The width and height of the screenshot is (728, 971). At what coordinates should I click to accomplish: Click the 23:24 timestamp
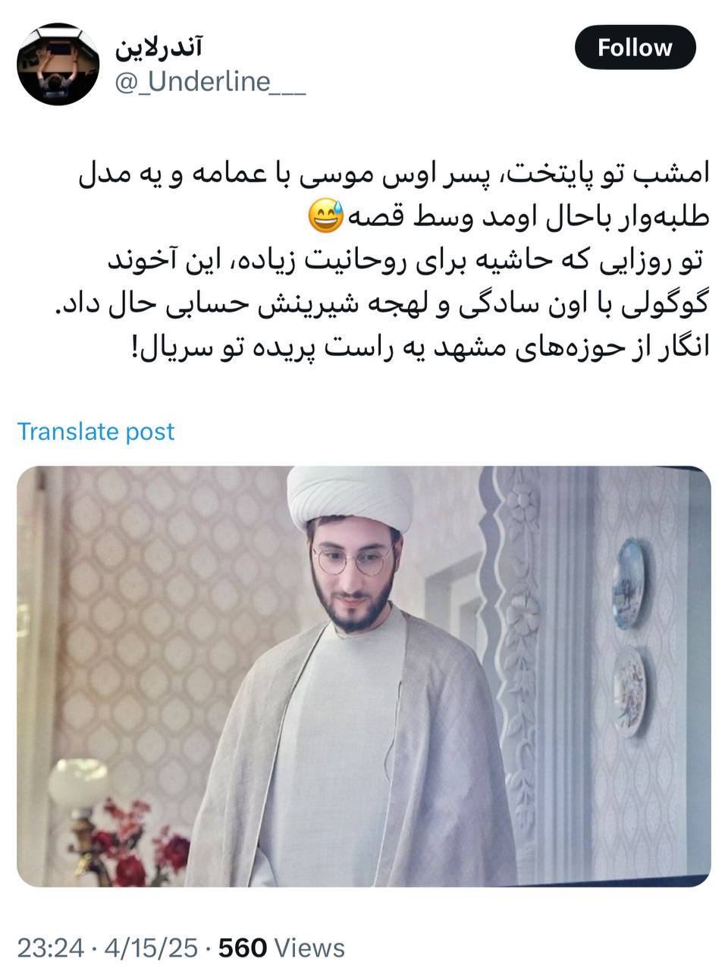(x=49, y=947)
